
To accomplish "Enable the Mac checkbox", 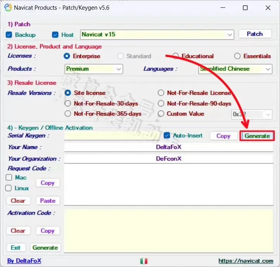I will [x=9, y=178].
